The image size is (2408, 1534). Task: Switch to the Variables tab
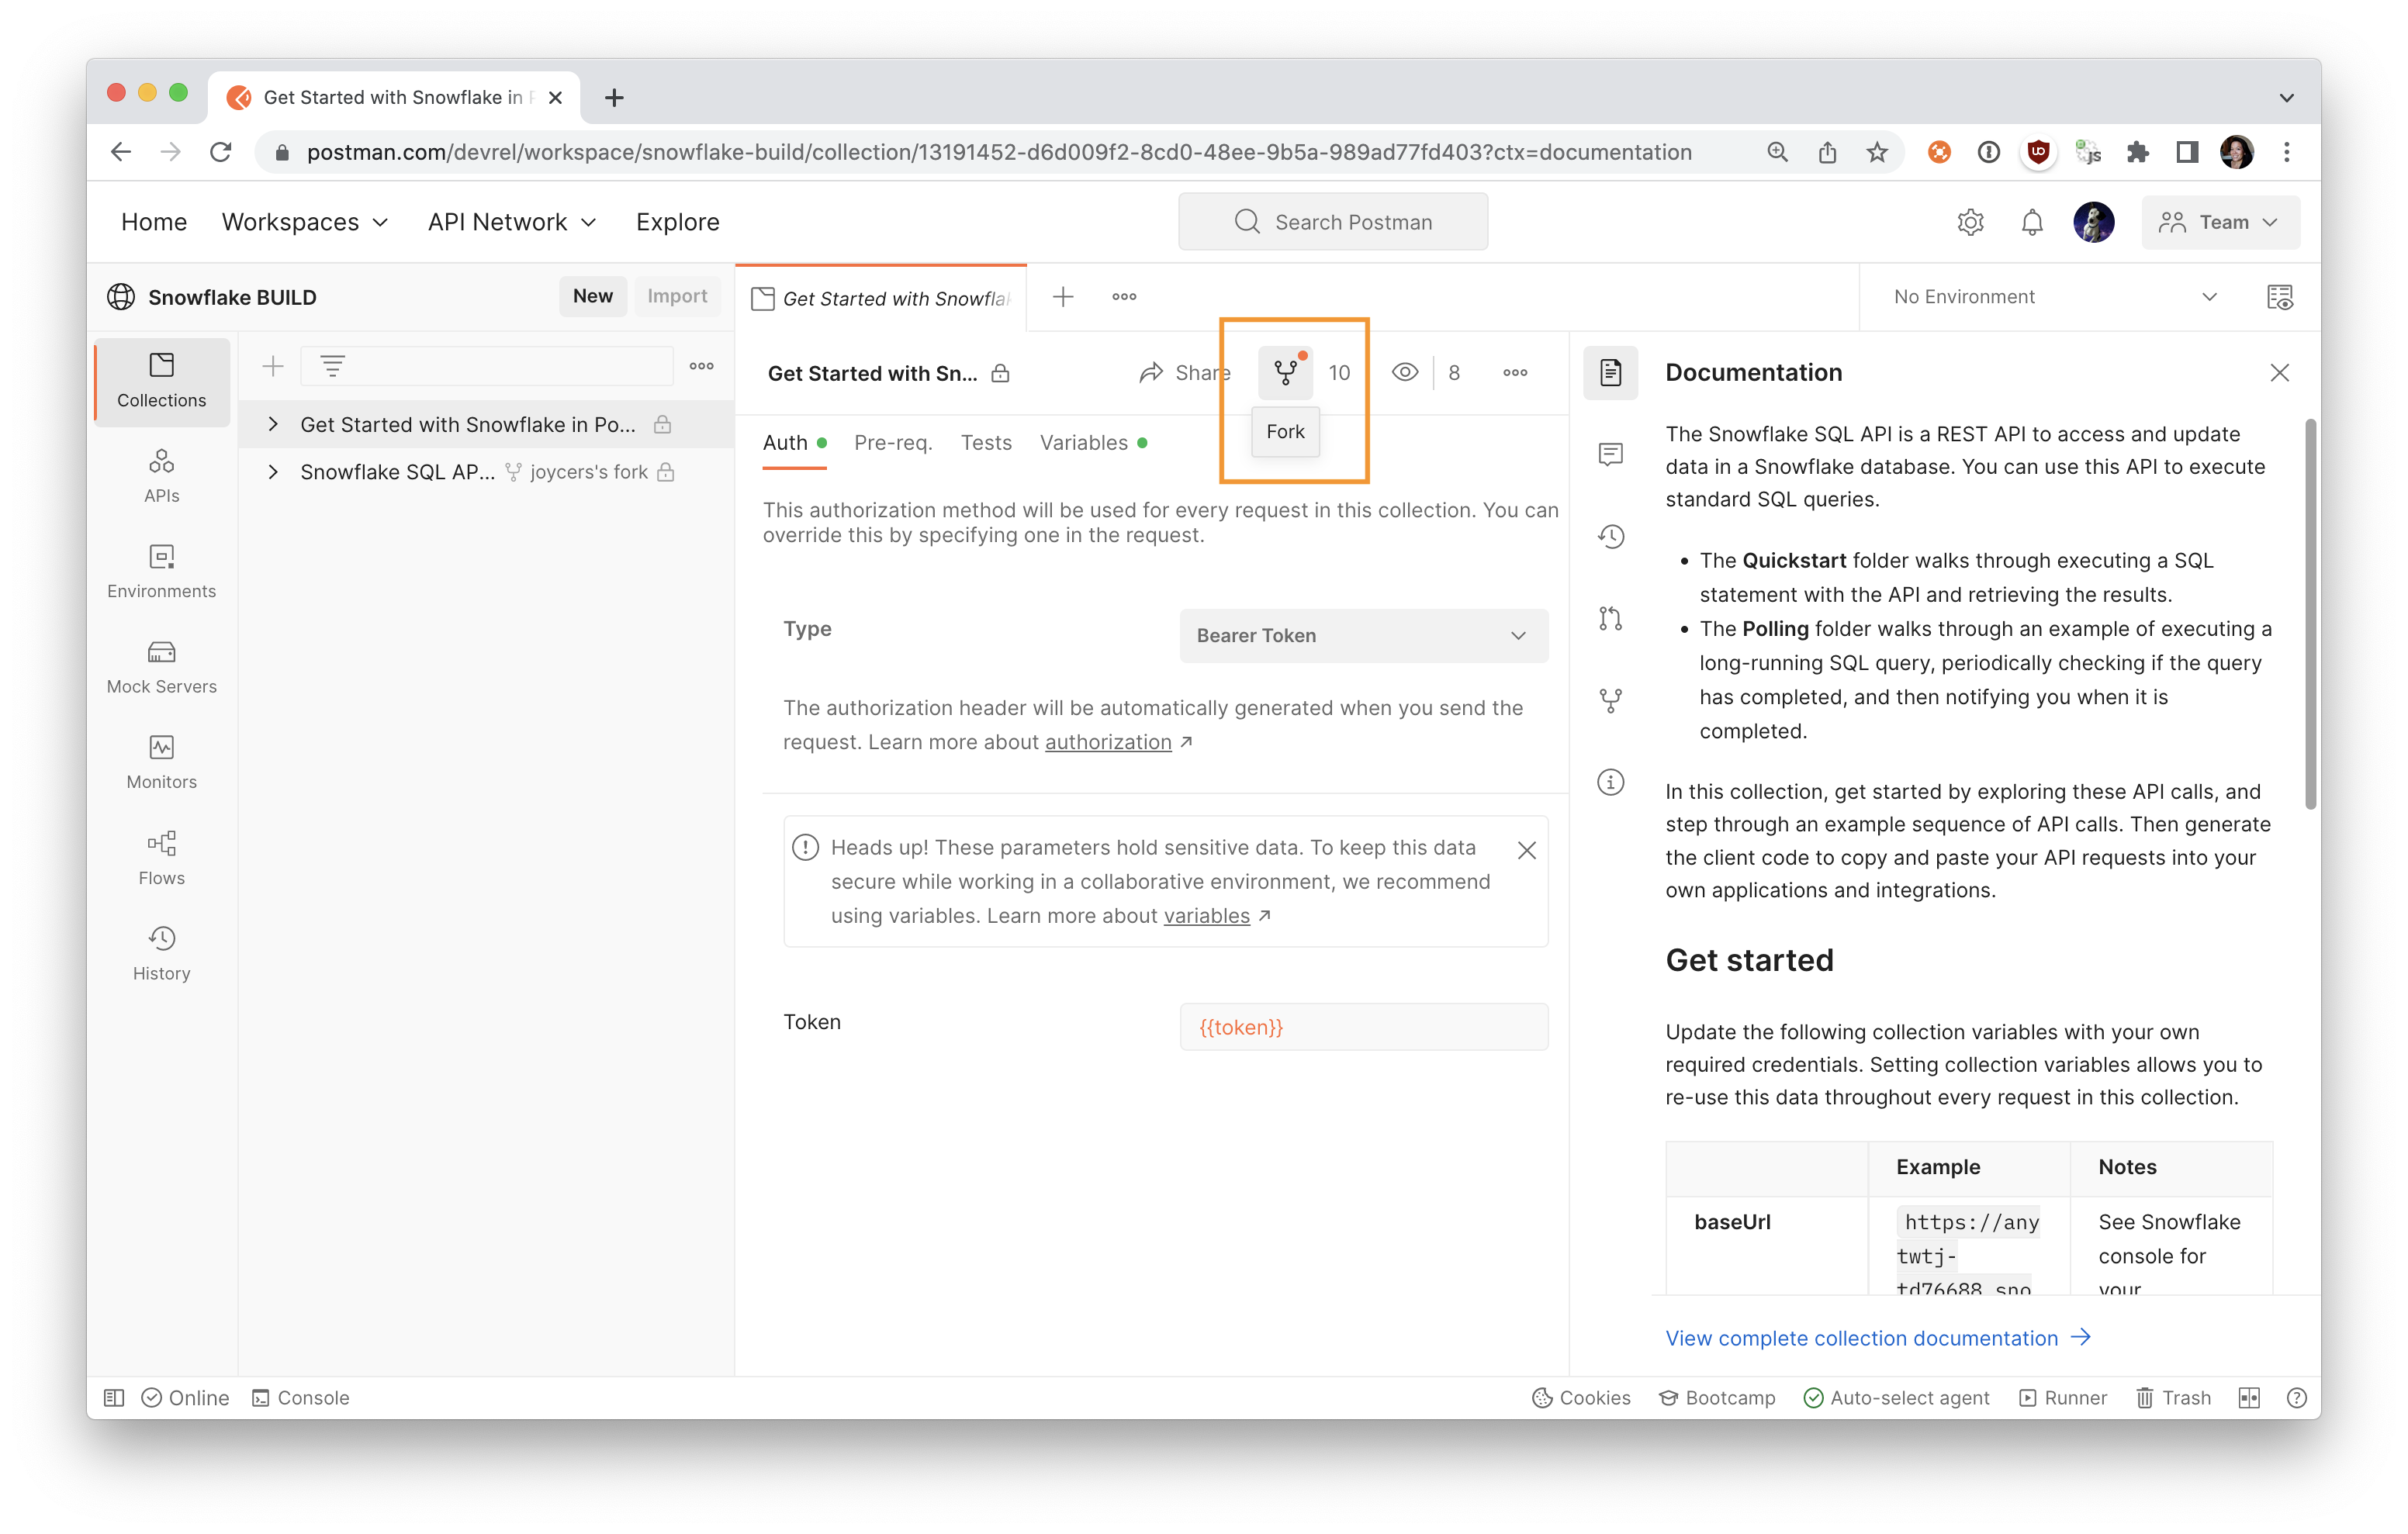pos(1083,443)
